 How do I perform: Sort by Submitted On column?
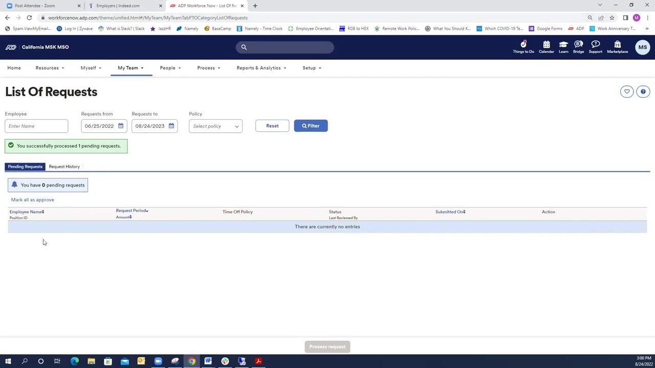[x=450, y=212]
